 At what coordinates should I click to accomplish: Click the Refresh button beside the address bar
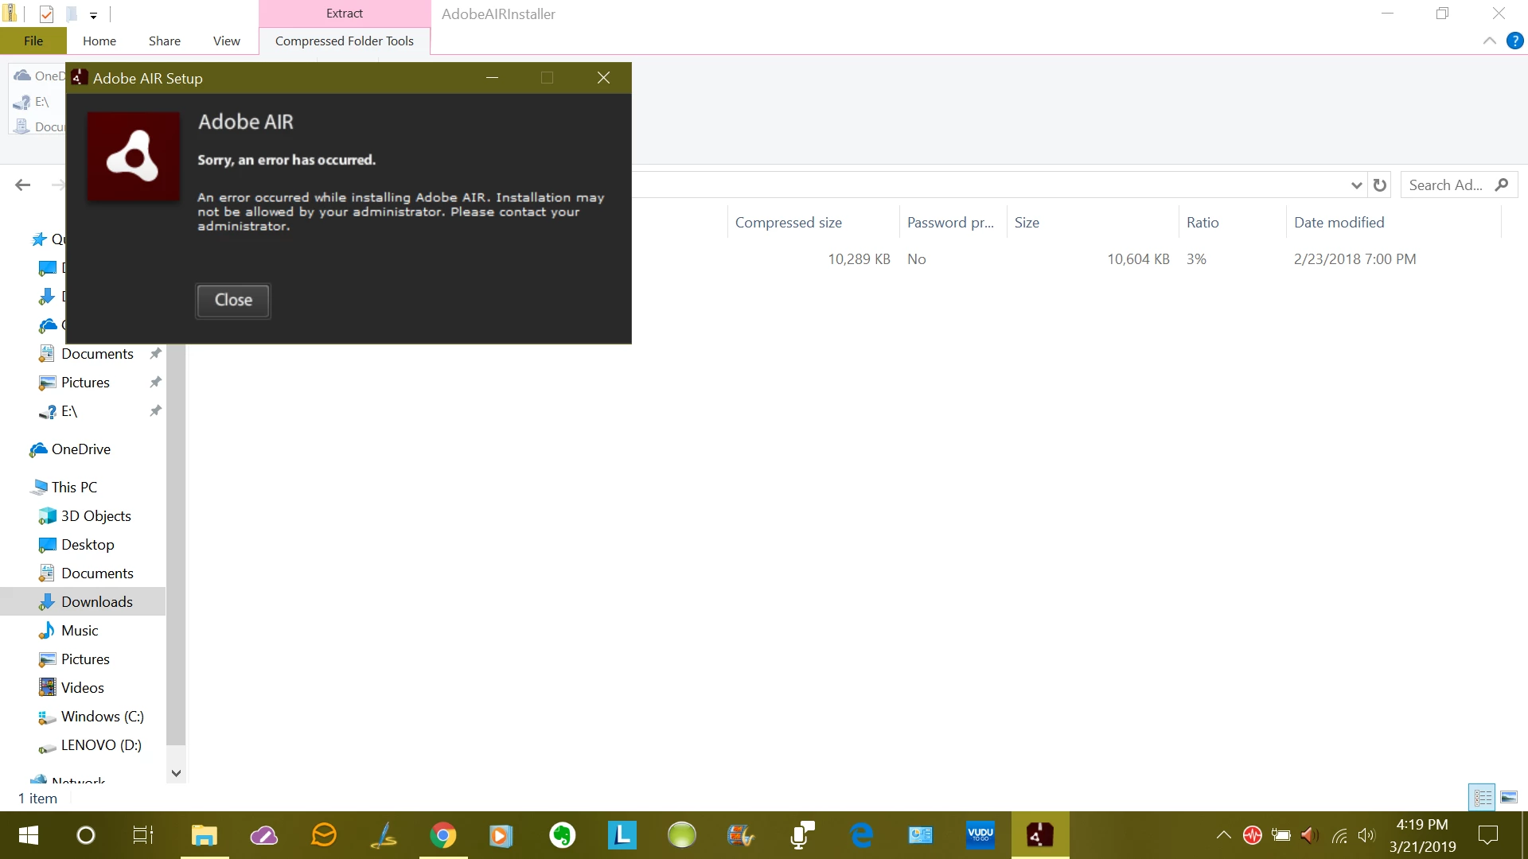click(1380, 185)
